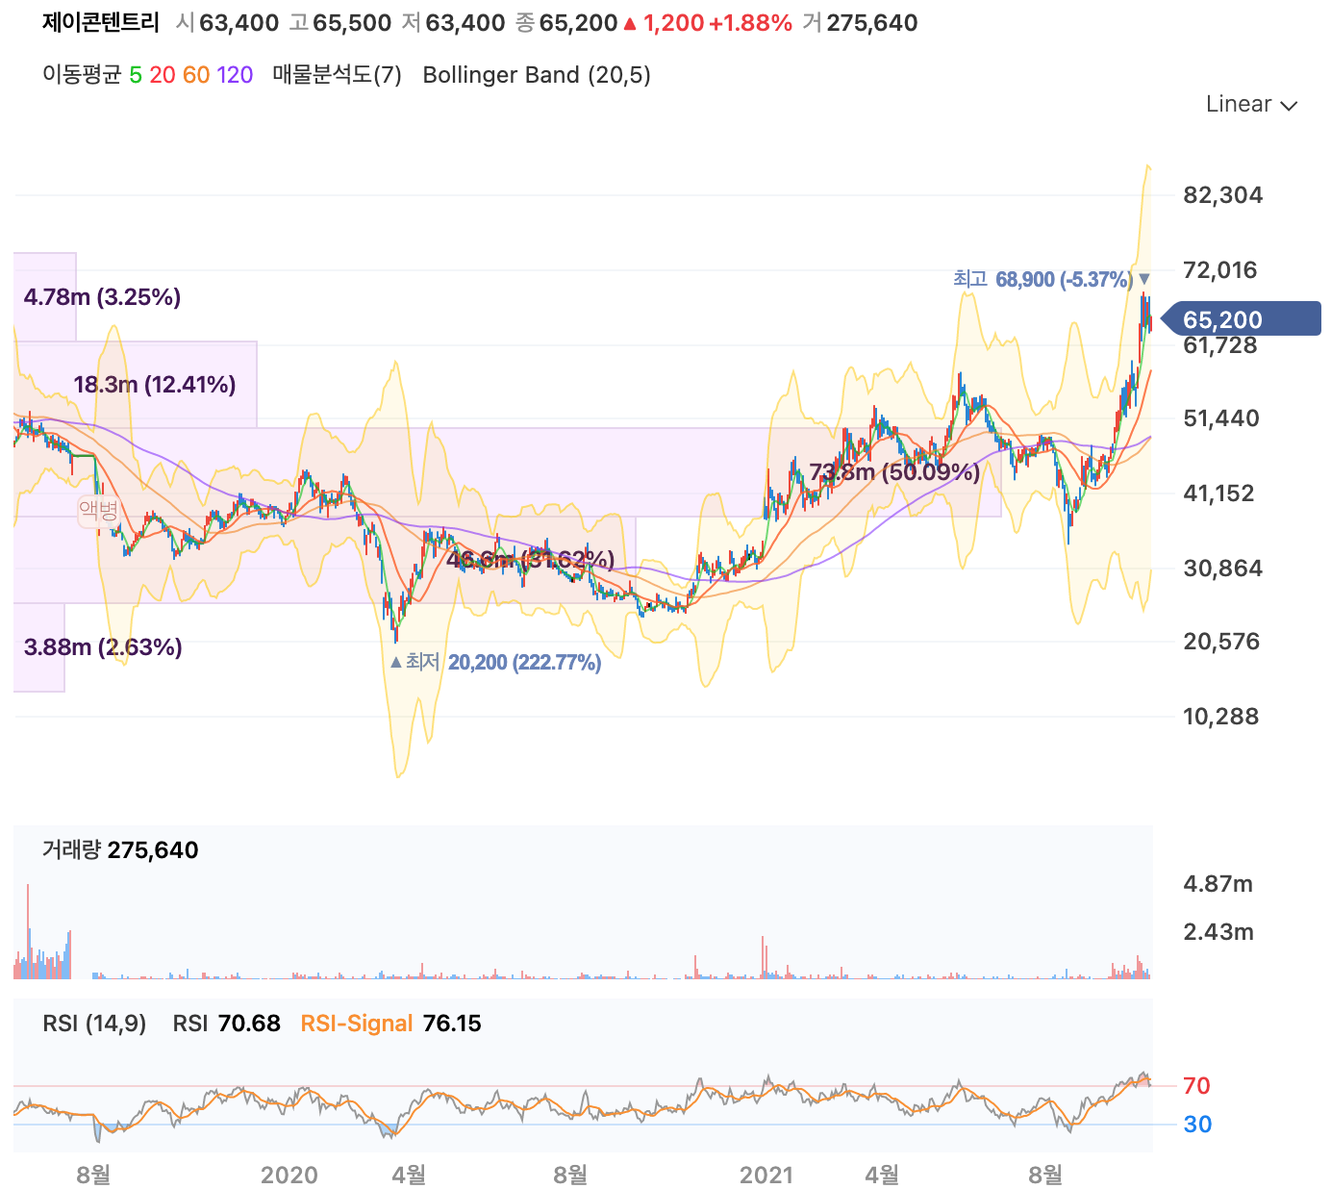Image resolution: width=1331 pixels, height=1189 pixels.
Task: Click the 2020 time axis label
Action: coord(289,1175)
